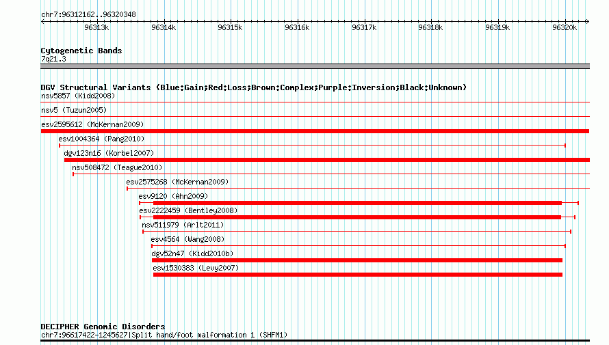Open the esv1004364 (Pang2010) variant label

tap(101, 139)
